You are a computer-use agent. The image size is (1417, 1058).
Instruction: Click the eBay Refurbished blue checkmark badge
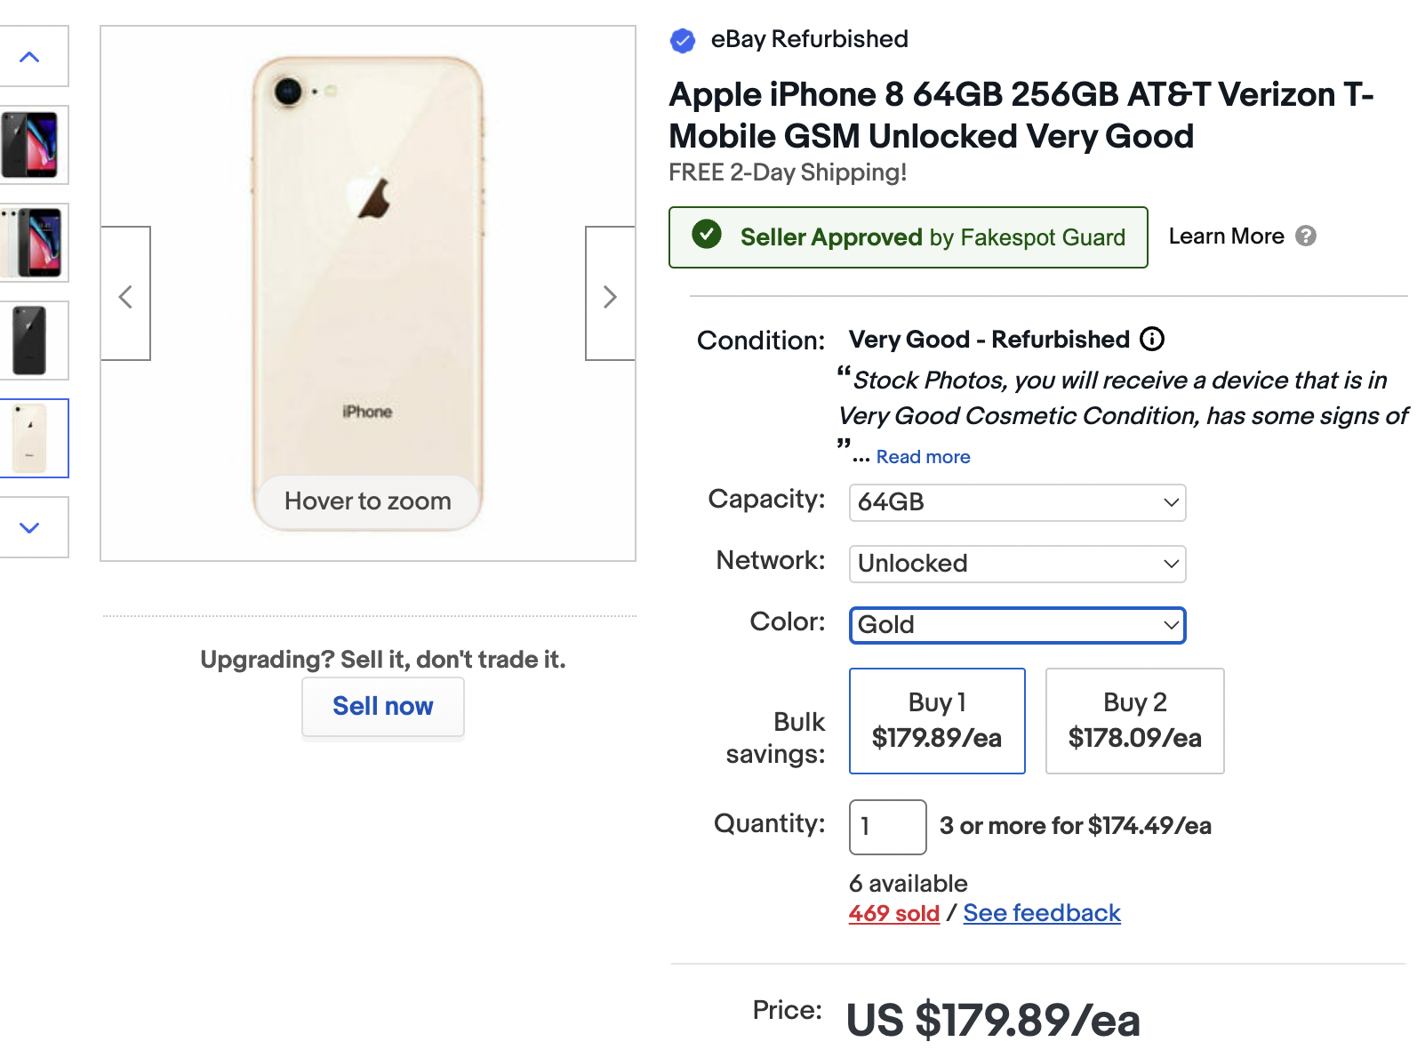[x=683, y=40]
